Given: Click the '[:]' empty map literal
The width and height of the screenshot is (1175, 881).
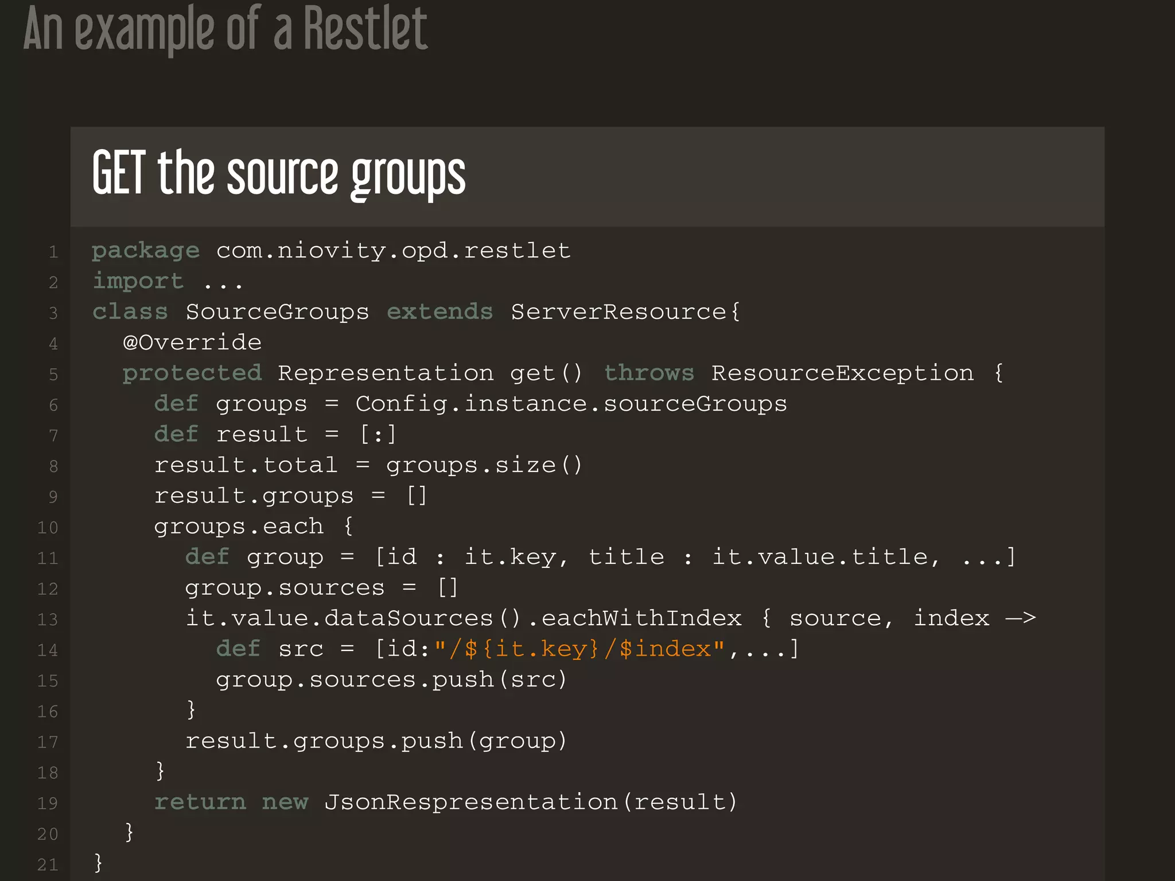Looking at the screenshot, I should tap(378, 435).
